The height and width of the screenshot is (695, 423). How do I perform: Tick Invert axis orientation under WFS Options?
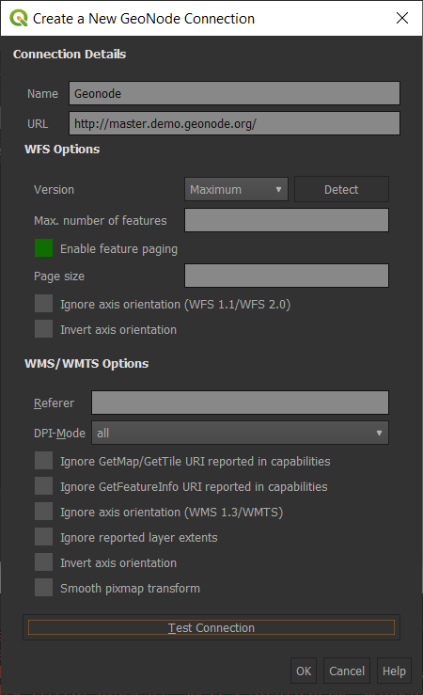coord(43,329)
